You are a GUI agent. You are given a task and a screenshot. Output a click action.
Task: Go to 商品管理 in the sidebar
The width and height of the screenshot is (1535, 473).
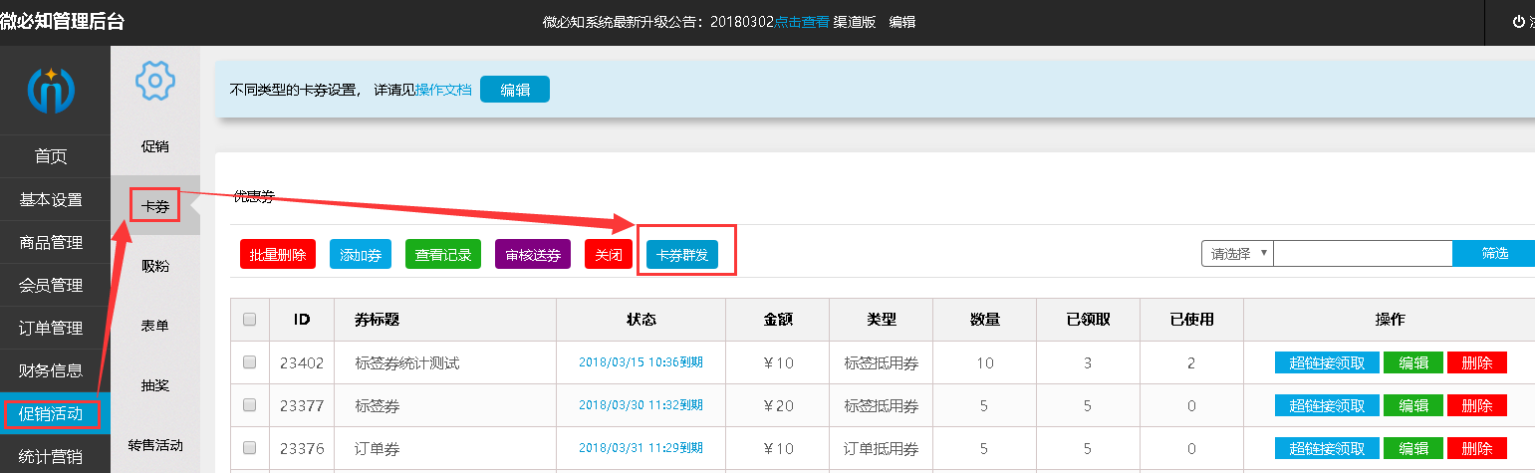pyautogui.click(x=51, y=242)
